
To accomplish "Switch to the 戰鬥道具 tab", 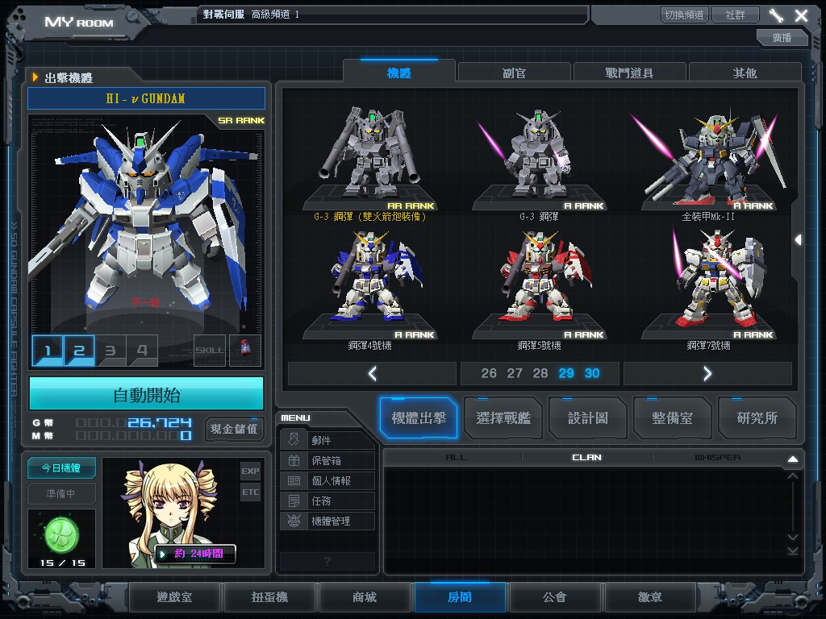I will pos(629,73).
